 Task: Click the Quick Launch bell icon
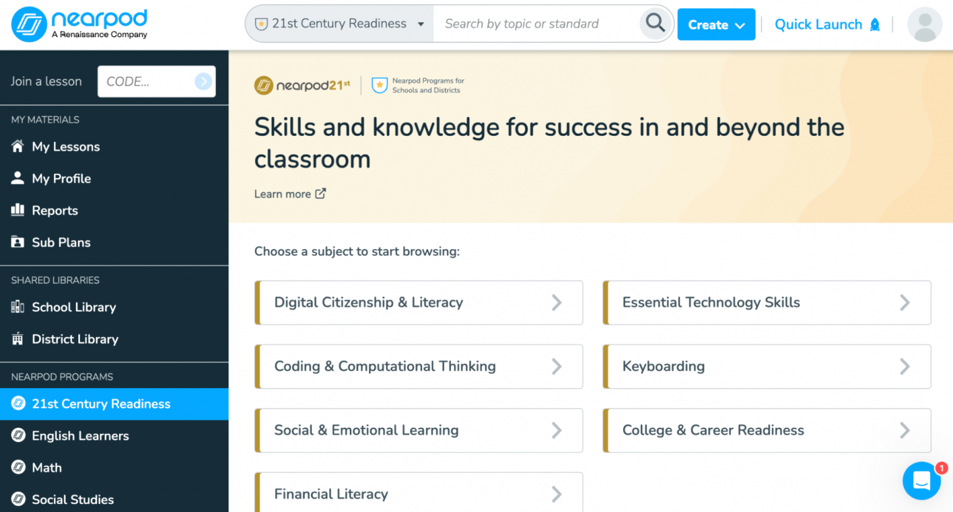pos(876,24)
